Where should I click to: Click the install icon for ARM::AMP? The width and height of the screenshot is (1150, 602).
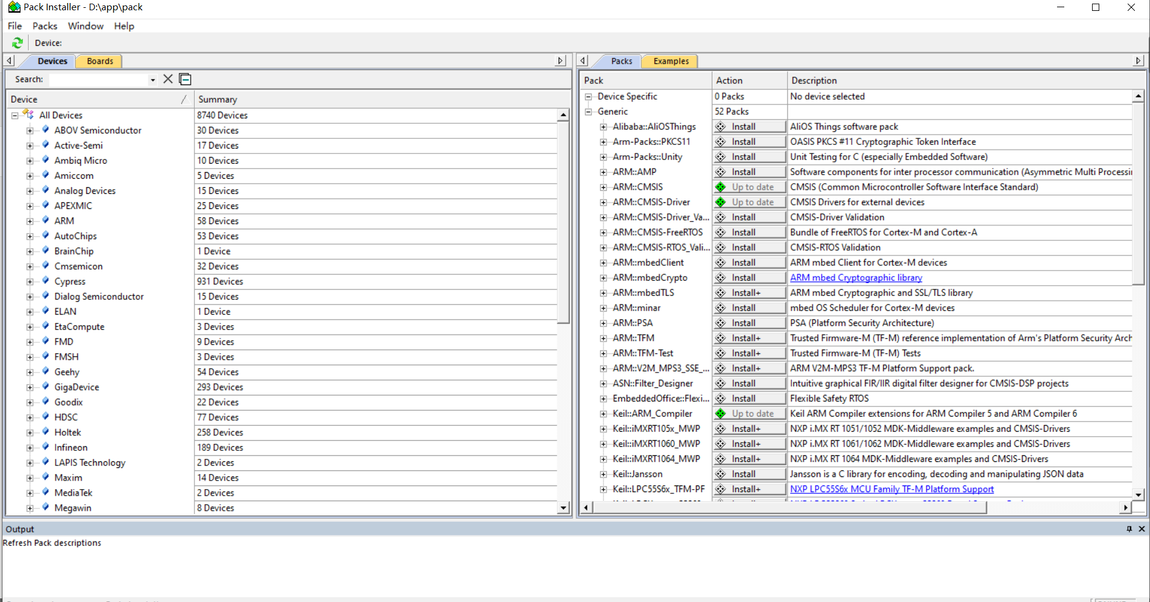[x=721, y=172]
